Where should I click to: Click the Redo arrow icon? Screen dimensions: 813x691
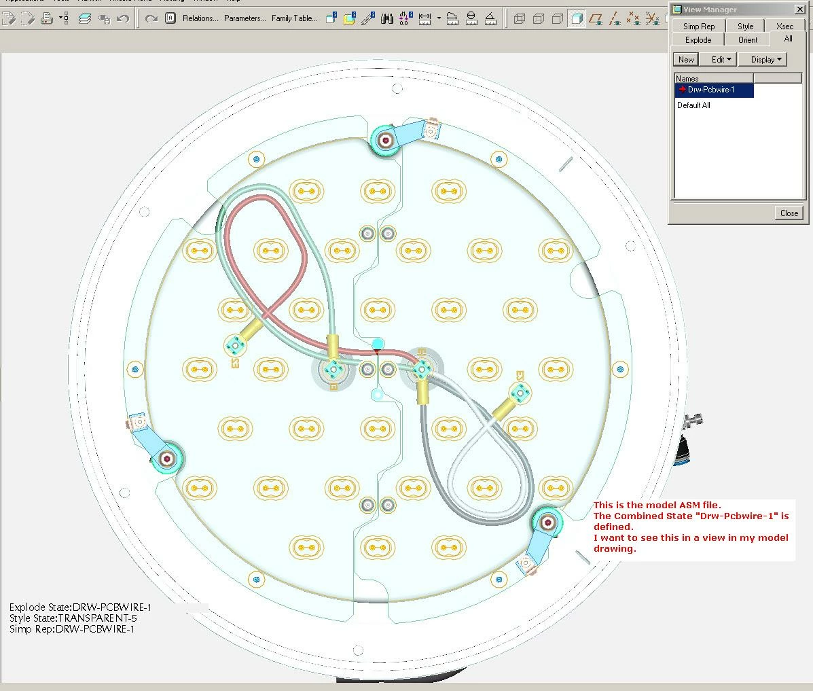[151, 19]
